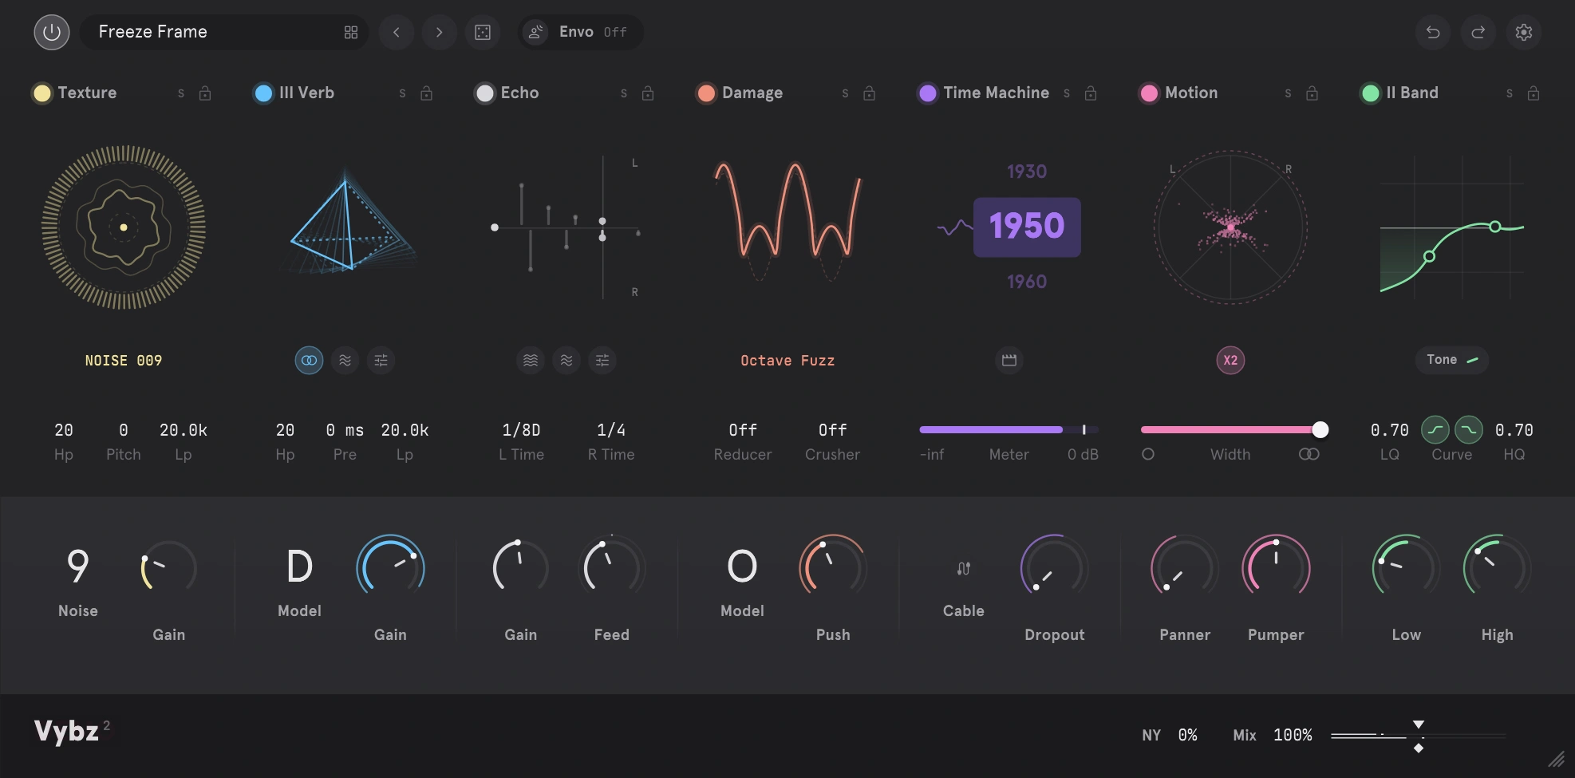Image resolution: width=1575 pixels, height=778 pixels.
Task: Go to the next preset
Action: [x=440, y=33]
